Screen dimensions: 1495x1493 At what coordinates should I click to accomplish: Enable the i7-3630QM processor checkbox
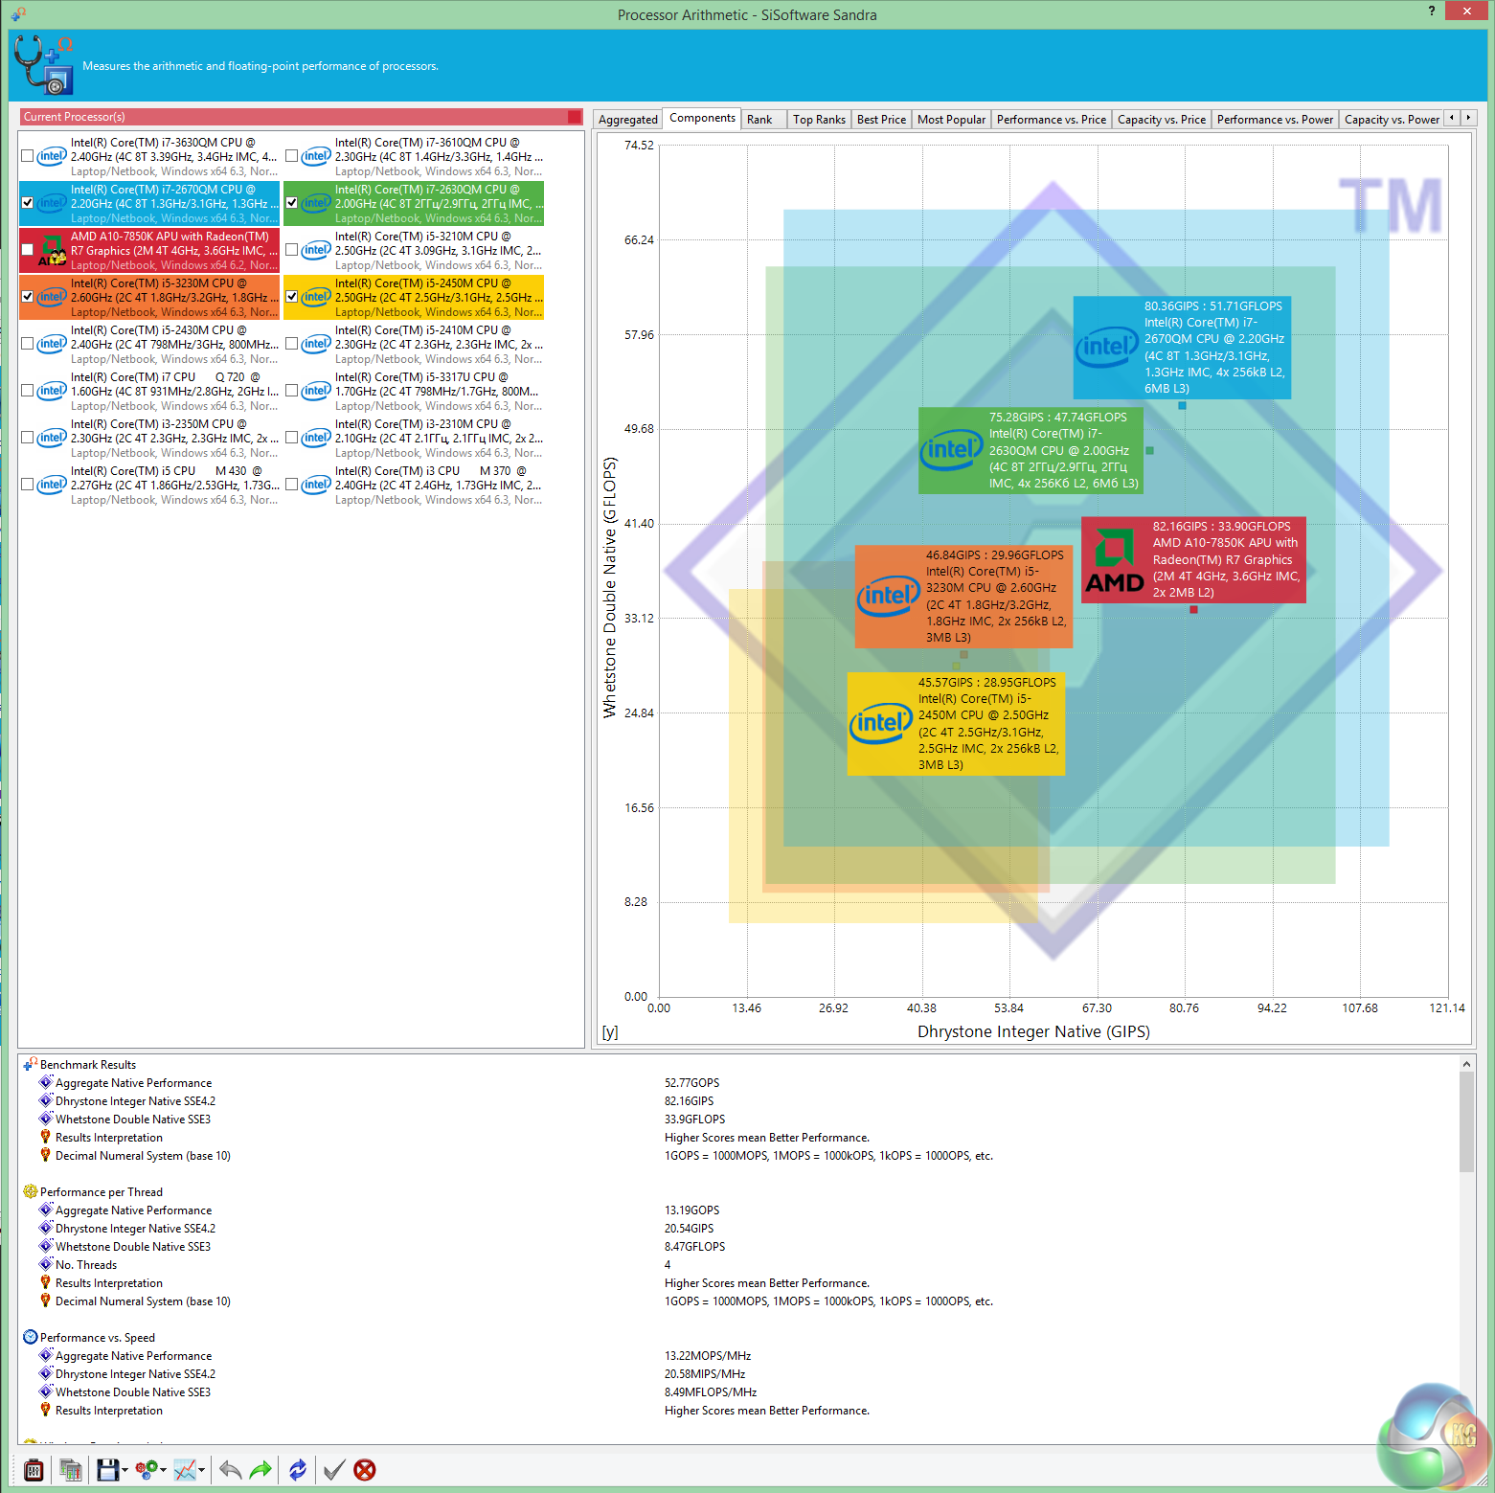28,156
